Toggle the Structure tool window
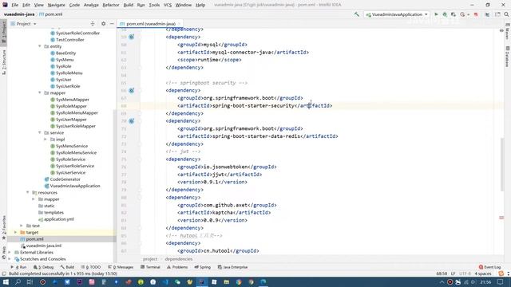511x287 pixels. click(3, 62)
